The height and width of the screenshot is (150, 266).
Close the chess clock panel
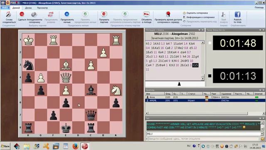(264, 30)
